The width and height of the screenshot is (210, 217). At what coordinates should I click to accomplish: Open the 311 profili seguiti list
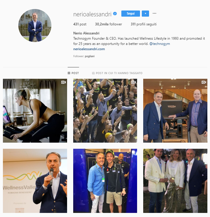coord(143,24)
